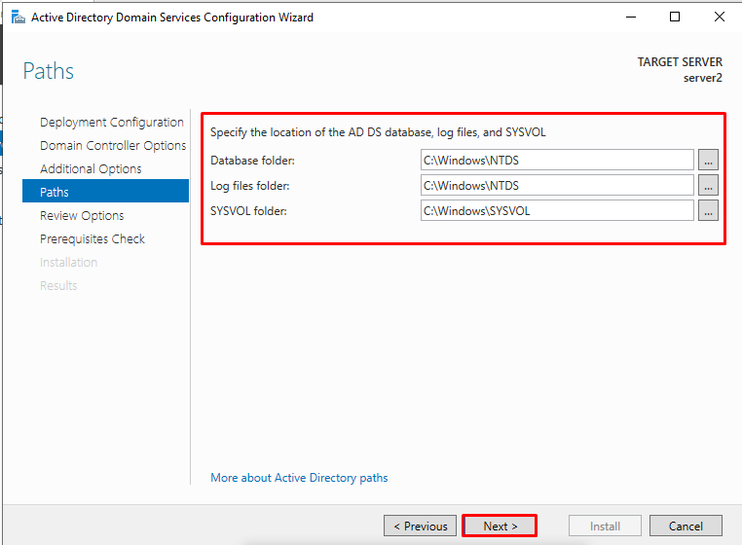Go back with the Previous button
This screenshot has height=545, width=742.
[x=421, y=526]
